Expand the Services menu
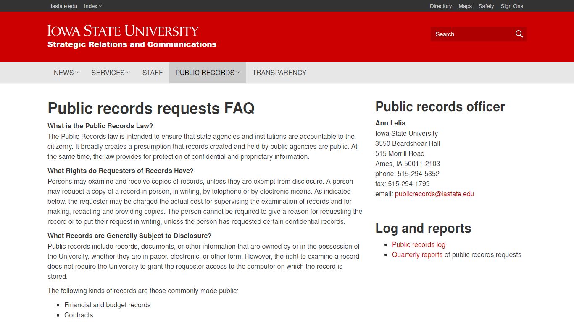Image resolution: width=574 pixels, height=322 pixels. pyautogui.click(x=111, y=73)
